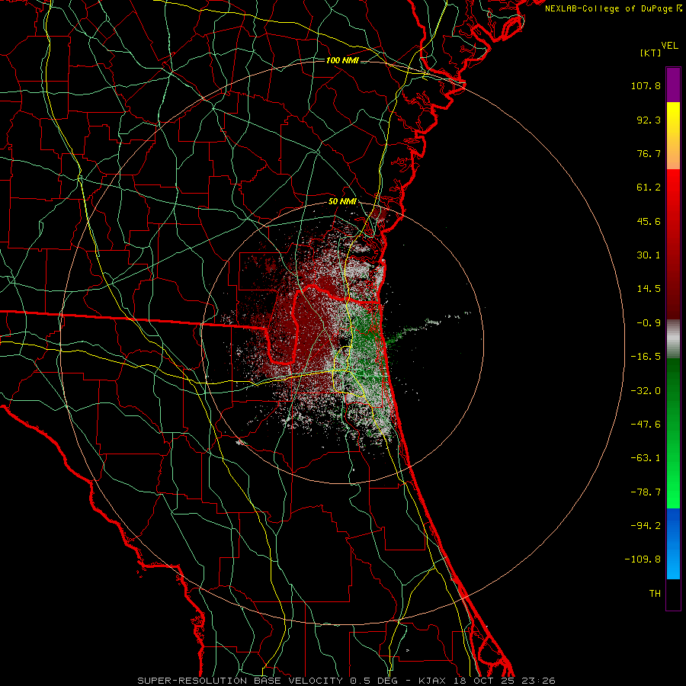Click the 92.3 velocity scale value

coord(649,120)
